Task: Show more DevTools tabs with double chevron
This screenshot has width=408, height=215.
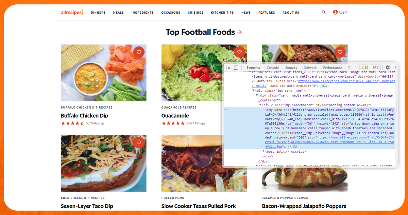Action: [349, 67]
